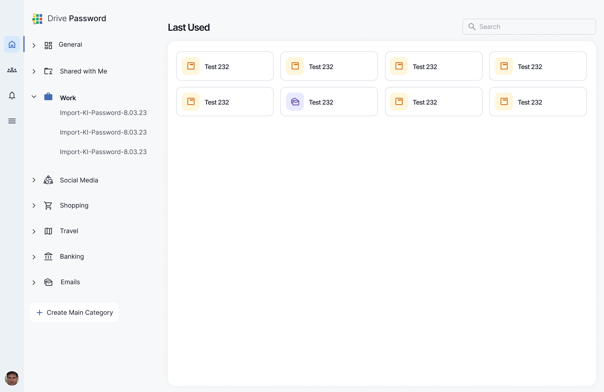The height and width of the screenshot is (392, 604).
Task: Click Create Main Category button
Action: coord(74,313)
